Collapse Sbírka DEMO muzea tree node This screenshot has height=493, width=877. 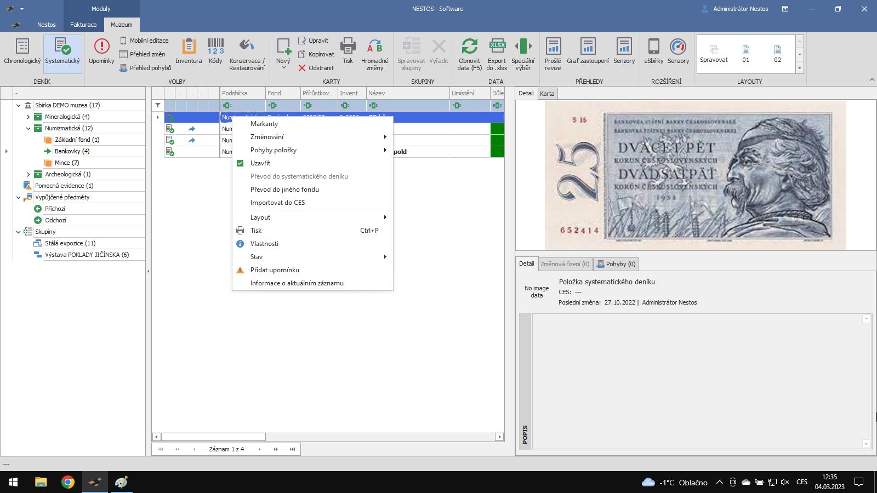[18, 105]
